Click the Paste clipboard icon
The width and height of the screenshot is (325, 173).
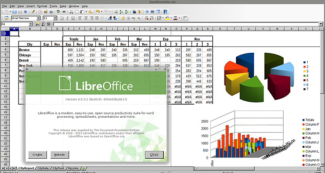pyautogui.click(x=82, y=12)
